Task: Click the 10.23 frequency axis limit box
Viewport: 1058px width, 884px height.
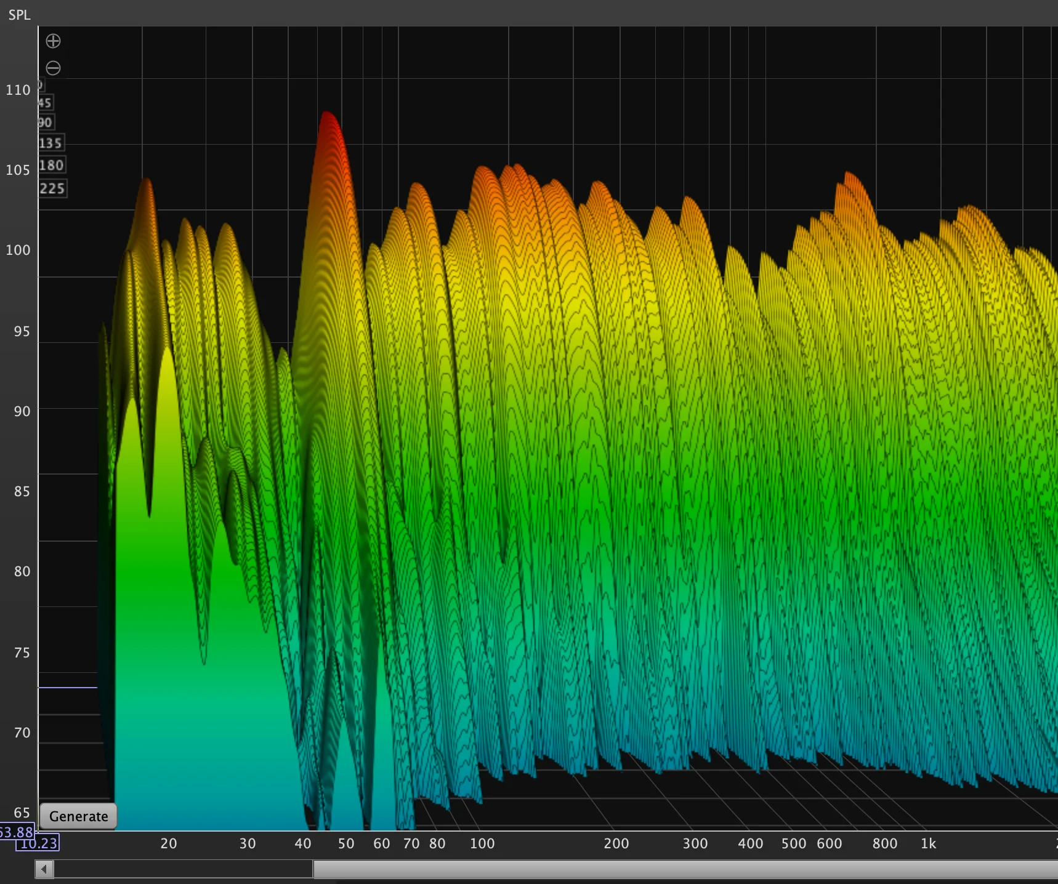Action: [38, 843]
